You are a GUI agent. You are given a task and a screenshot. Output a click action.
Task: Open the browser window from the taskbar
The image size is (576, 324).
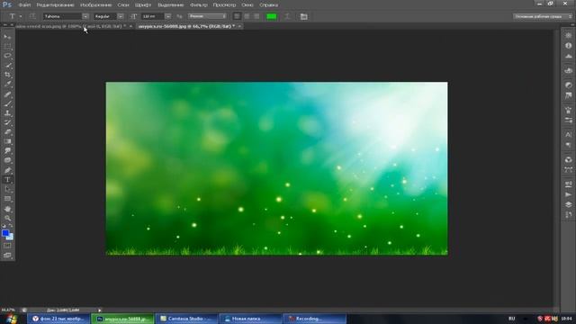tap(58, 319)
